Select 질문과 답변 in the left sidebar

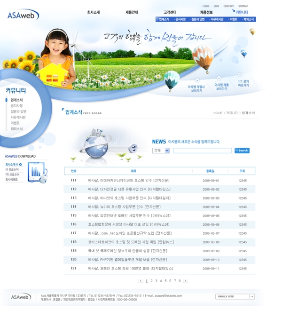point(18,111)
